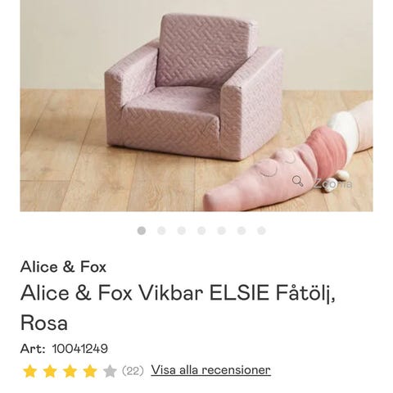This screenshot has width=393, height=393.
Task: Click the third yellow rating star
Action: [x=70, y=371]
